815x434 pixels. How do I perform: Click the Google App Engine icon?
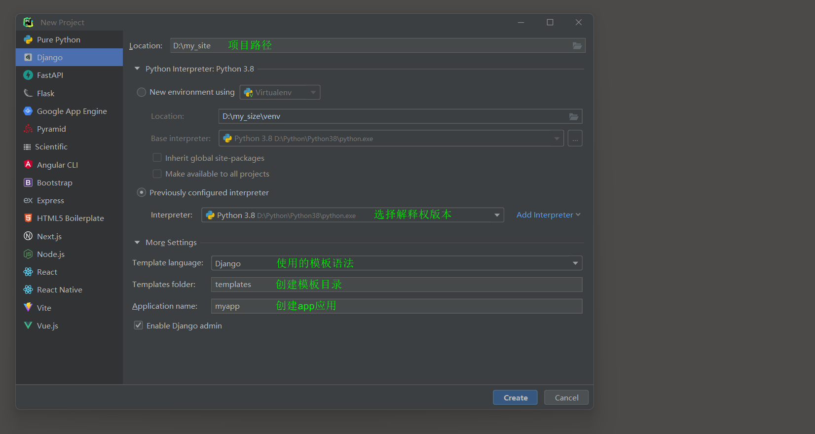(x=28, y=111)
